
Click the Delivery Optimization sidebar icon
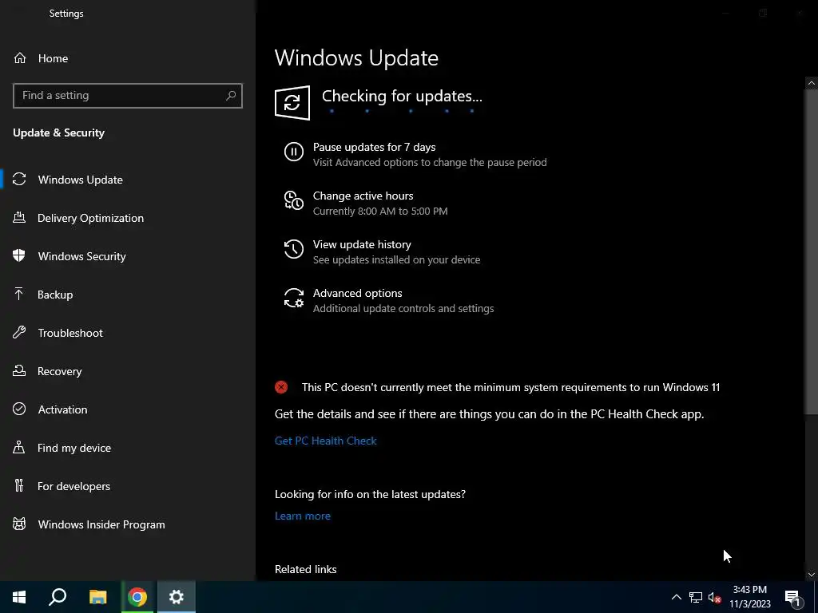tap(19, 218)
